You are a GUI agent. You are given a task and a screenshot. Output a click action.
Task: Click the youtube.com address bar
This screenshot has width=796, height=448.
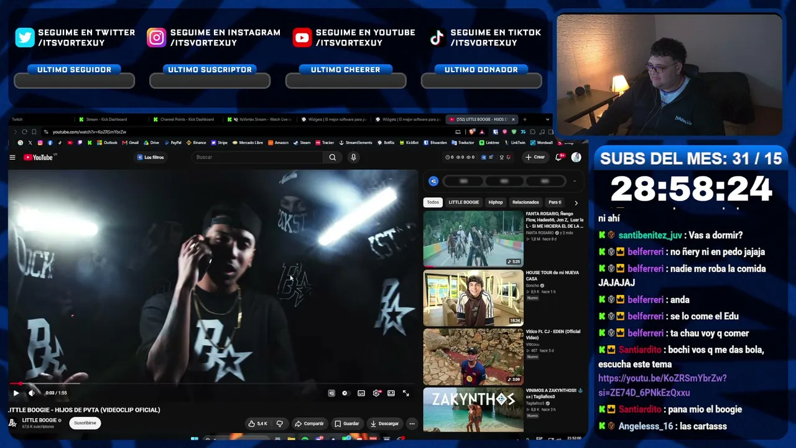[249, 132]
